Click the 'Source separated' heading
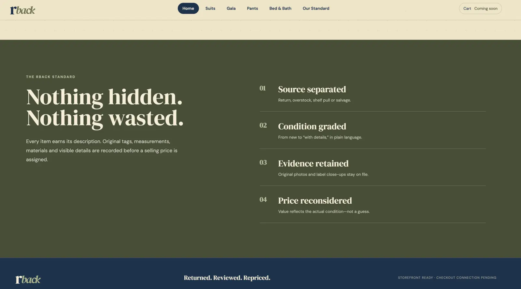 point(312,89)
